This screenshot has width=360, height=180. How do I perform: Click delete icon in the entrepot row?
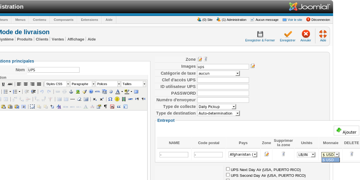(351, 154)
